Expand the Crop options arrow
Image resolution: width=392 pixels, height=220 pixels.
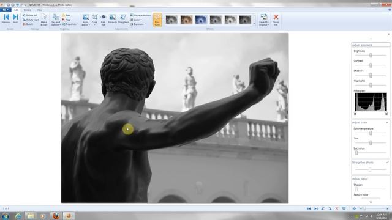click(94, 25)
